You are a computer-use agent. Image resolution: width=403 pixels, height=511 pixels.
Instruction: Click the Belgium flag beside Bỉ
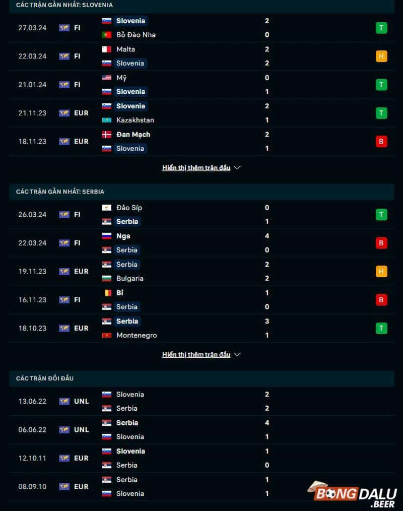pos(106,293)
